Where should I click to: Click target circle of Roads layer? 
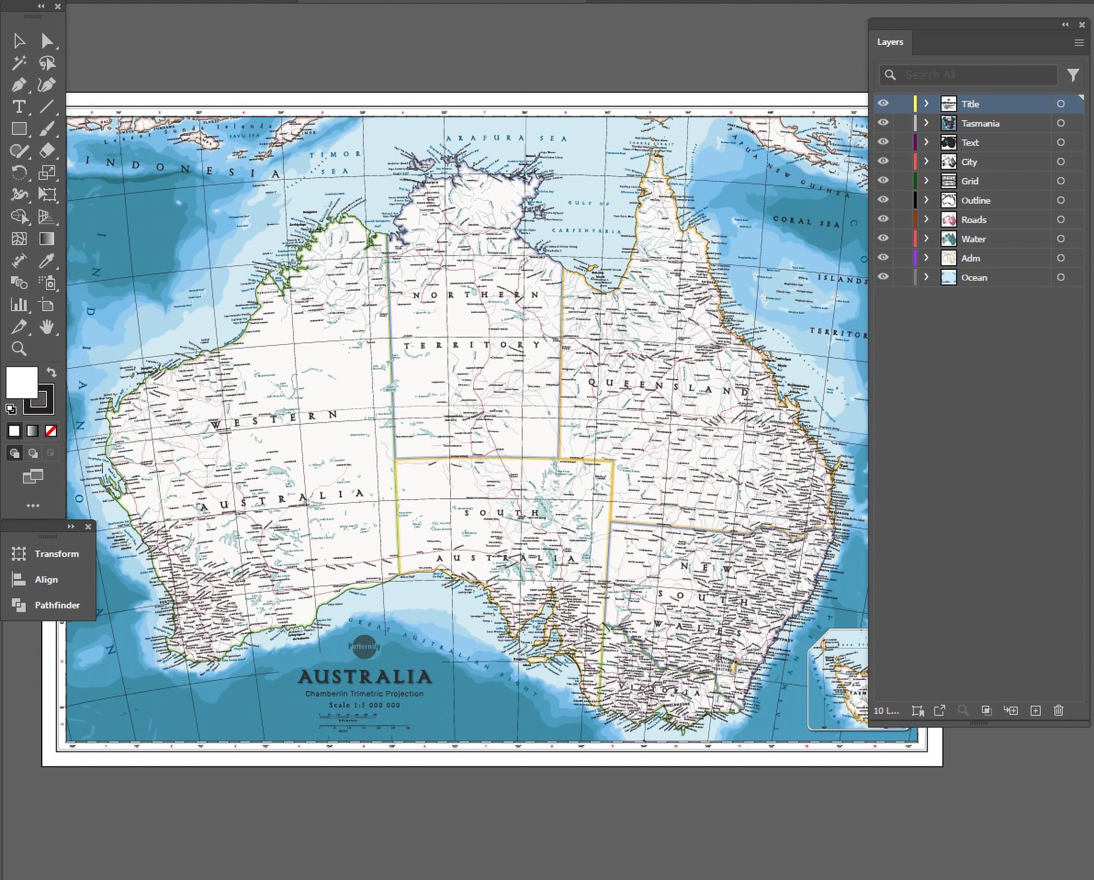coord(1061,219)
